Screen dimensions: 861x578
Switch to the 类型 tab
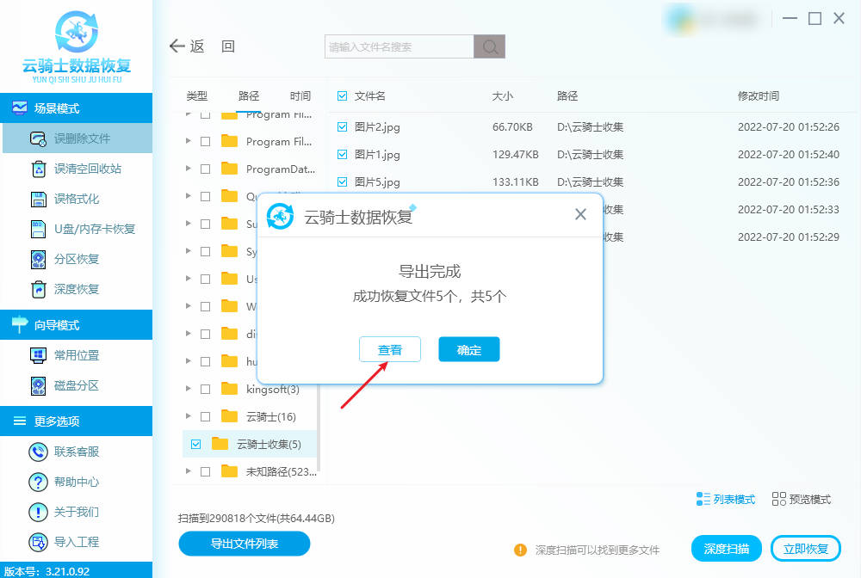pyautogui.click(x=197, y=96)
